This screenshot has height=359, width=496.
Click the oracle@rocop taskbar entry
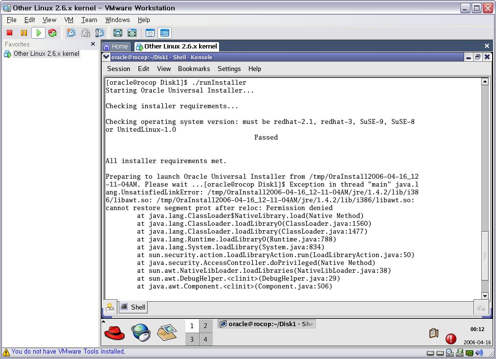[x=267, y=324]
